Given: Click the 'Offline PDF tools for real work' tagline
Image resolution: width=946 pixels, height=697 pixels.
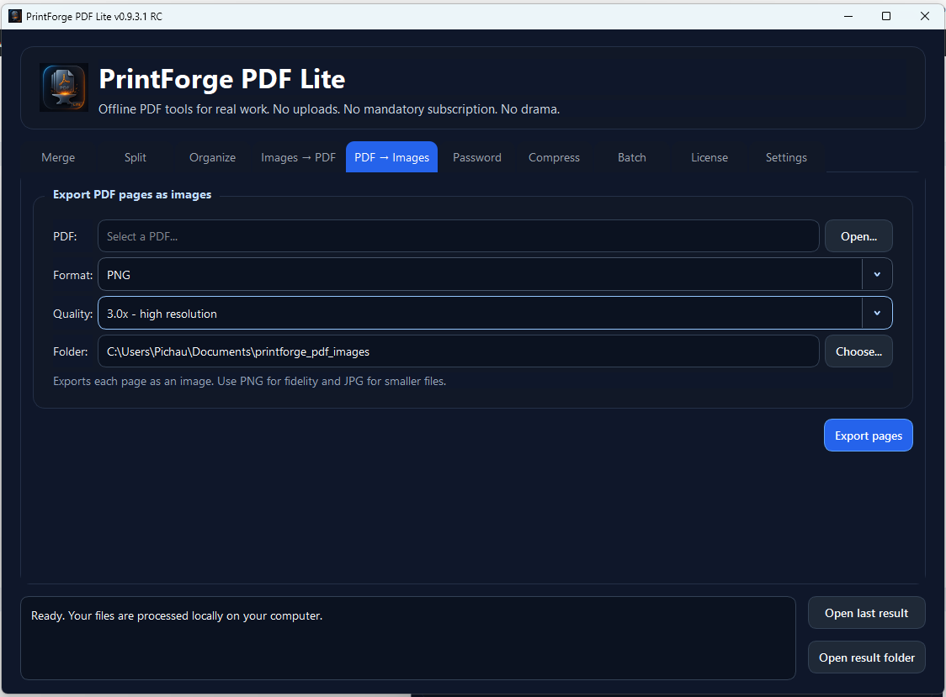Looking at the screenshot, I should [x=329, y=109].
